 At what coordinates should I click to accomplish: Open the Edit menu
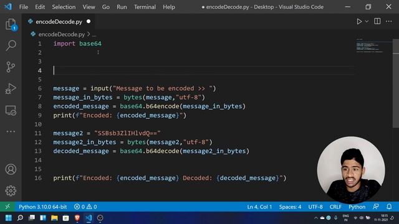coord(40,7)
